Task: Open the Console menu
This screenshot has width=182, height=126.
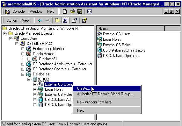Action: (x=18, y=11)
